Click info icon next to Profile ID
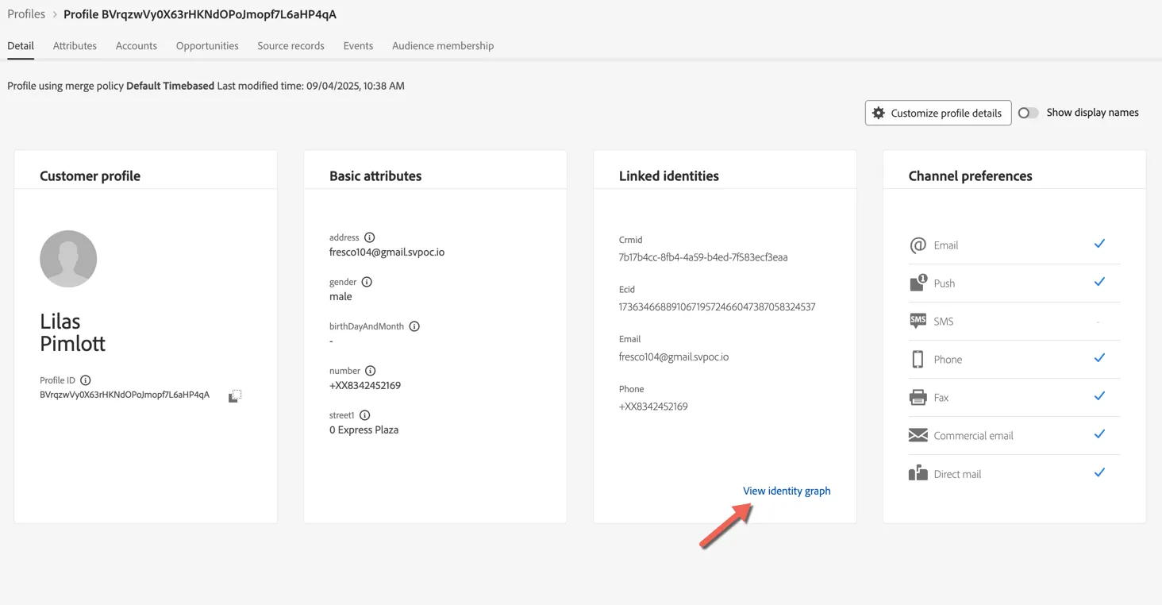 click(x=86, y=380)
